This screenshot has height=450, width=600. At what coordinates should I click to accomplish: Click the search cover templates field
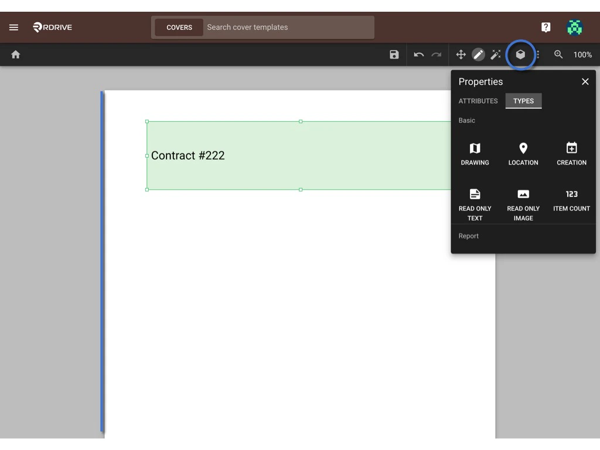pos(287,27)
